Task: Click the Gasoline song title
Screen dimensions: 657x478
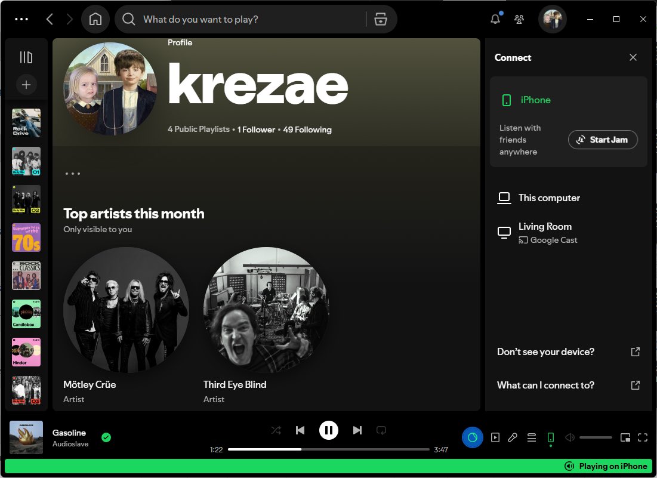Action: 69,433
